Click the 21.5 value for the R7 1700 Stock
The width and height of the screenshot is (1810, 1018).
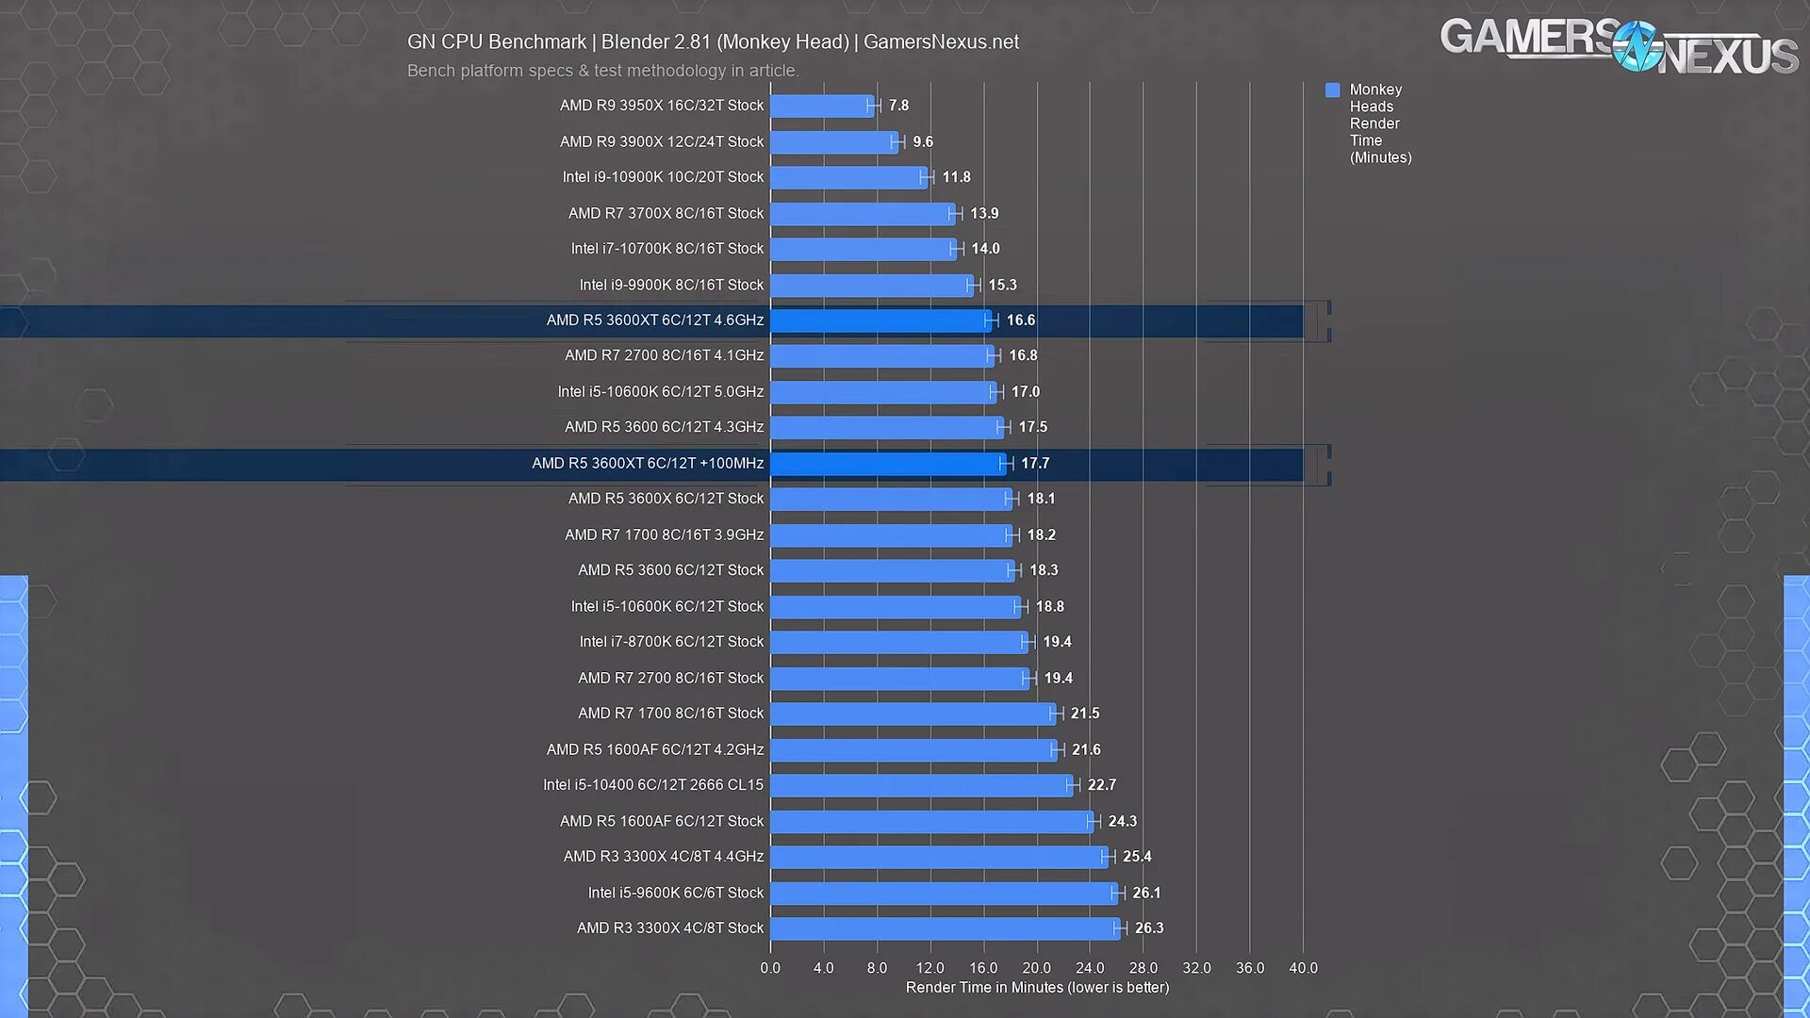[x=1085, y=714]
